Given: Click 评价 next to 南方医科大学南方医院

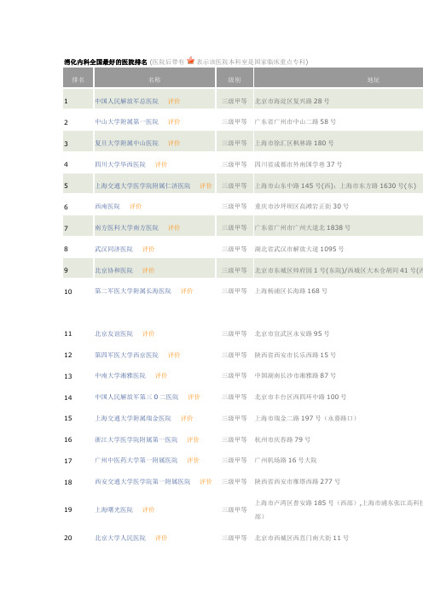Looking at the screenshot, I should tap(174, 227).
